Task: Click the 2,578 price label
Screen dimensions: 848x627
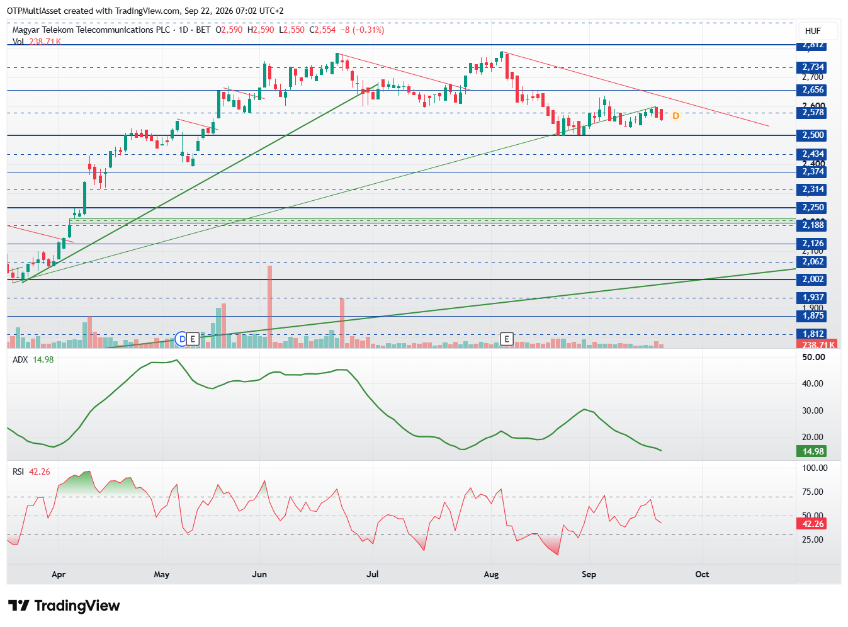Action: click(813, 113)
